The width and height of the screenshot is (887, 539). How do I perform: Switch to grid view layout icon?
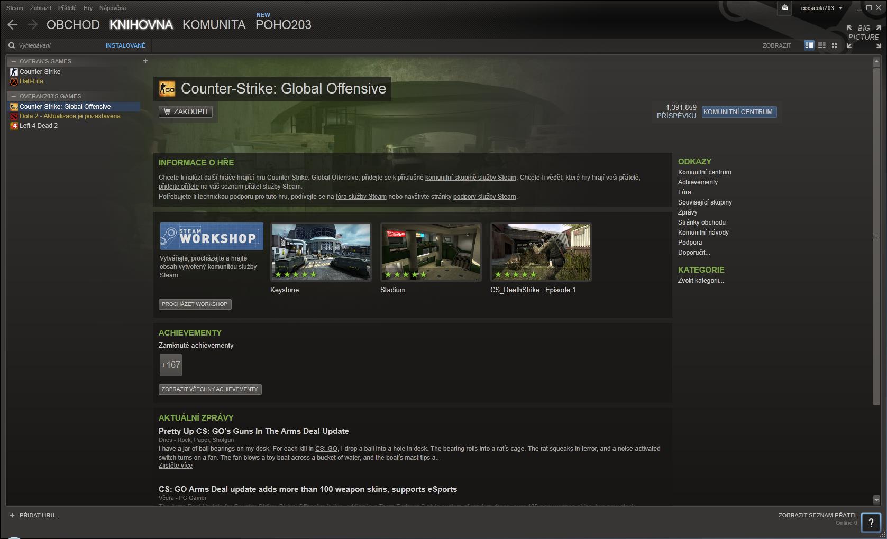pos(835,45)
